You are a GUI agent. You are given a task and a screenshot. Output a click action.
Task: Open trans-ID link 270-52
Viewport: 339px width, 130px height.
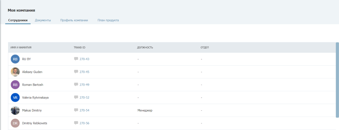(84, 97)
